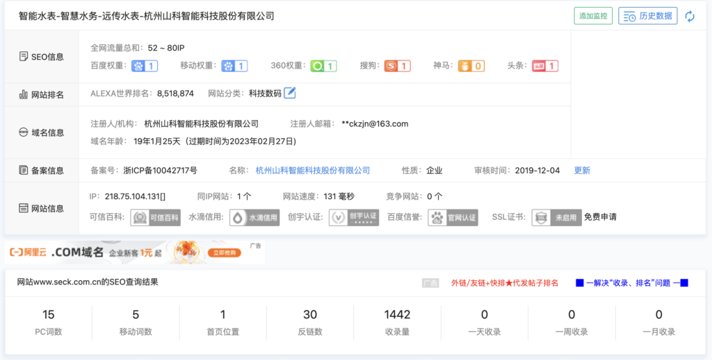Click the registrant email **ckzjn@163.com
This screenshot has height=360, width=712.
tap(375, 123)
